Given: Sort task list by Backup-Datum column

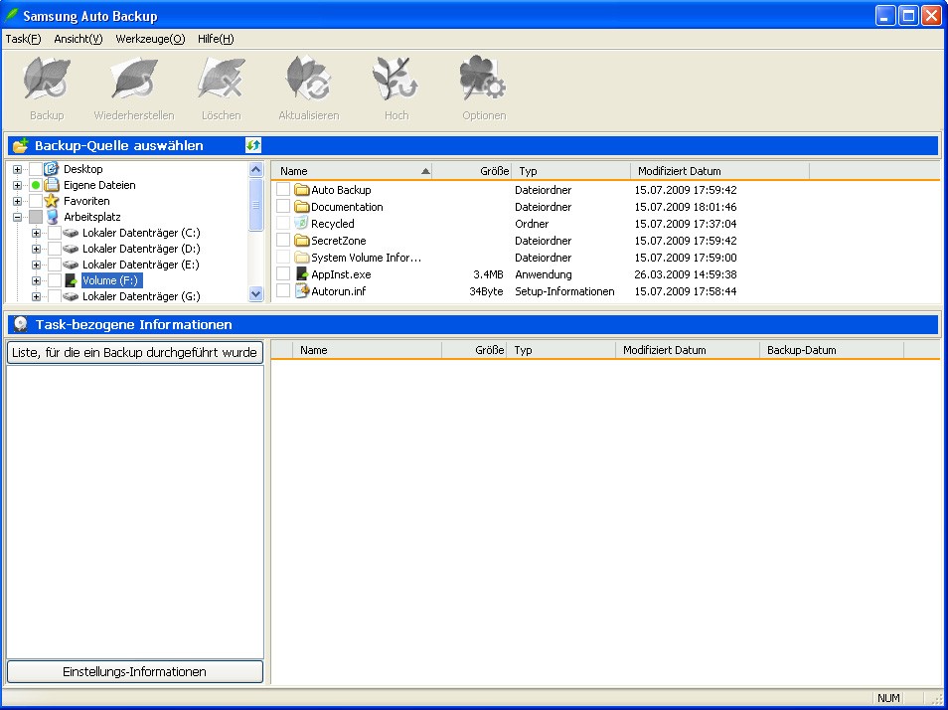Looking at the screenshot, I should coord(832,350).
